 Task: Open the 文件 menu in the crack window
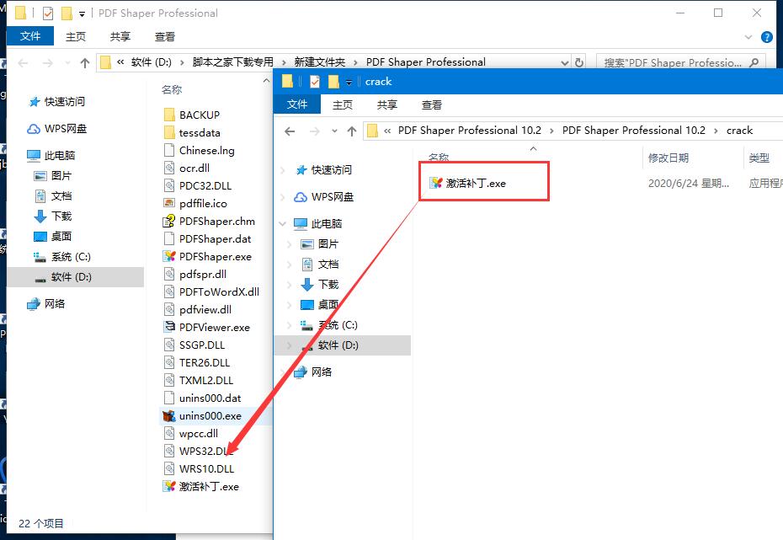(x=297, y=104)
